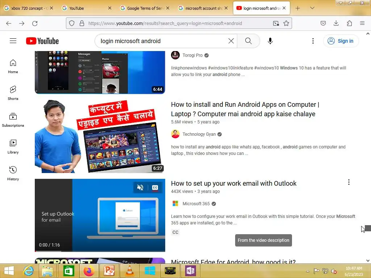Go to Home in the sidebar
Image resolution: width=371 pixels, height=278 pixels.
(13, 67)
